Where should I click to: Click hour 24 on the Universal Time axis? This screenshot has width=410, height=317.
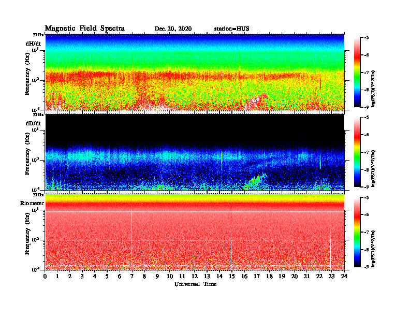pyautogui.click(x=344, y=276)
